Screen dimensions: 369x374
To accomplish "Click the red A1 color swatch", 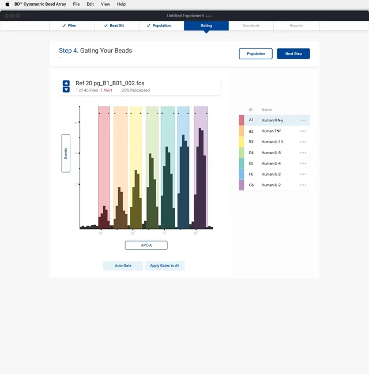I will pos(242,120).
